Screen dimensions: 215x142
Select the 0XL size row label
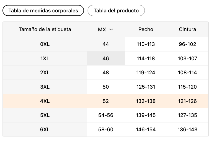click(x=45, y=44)
